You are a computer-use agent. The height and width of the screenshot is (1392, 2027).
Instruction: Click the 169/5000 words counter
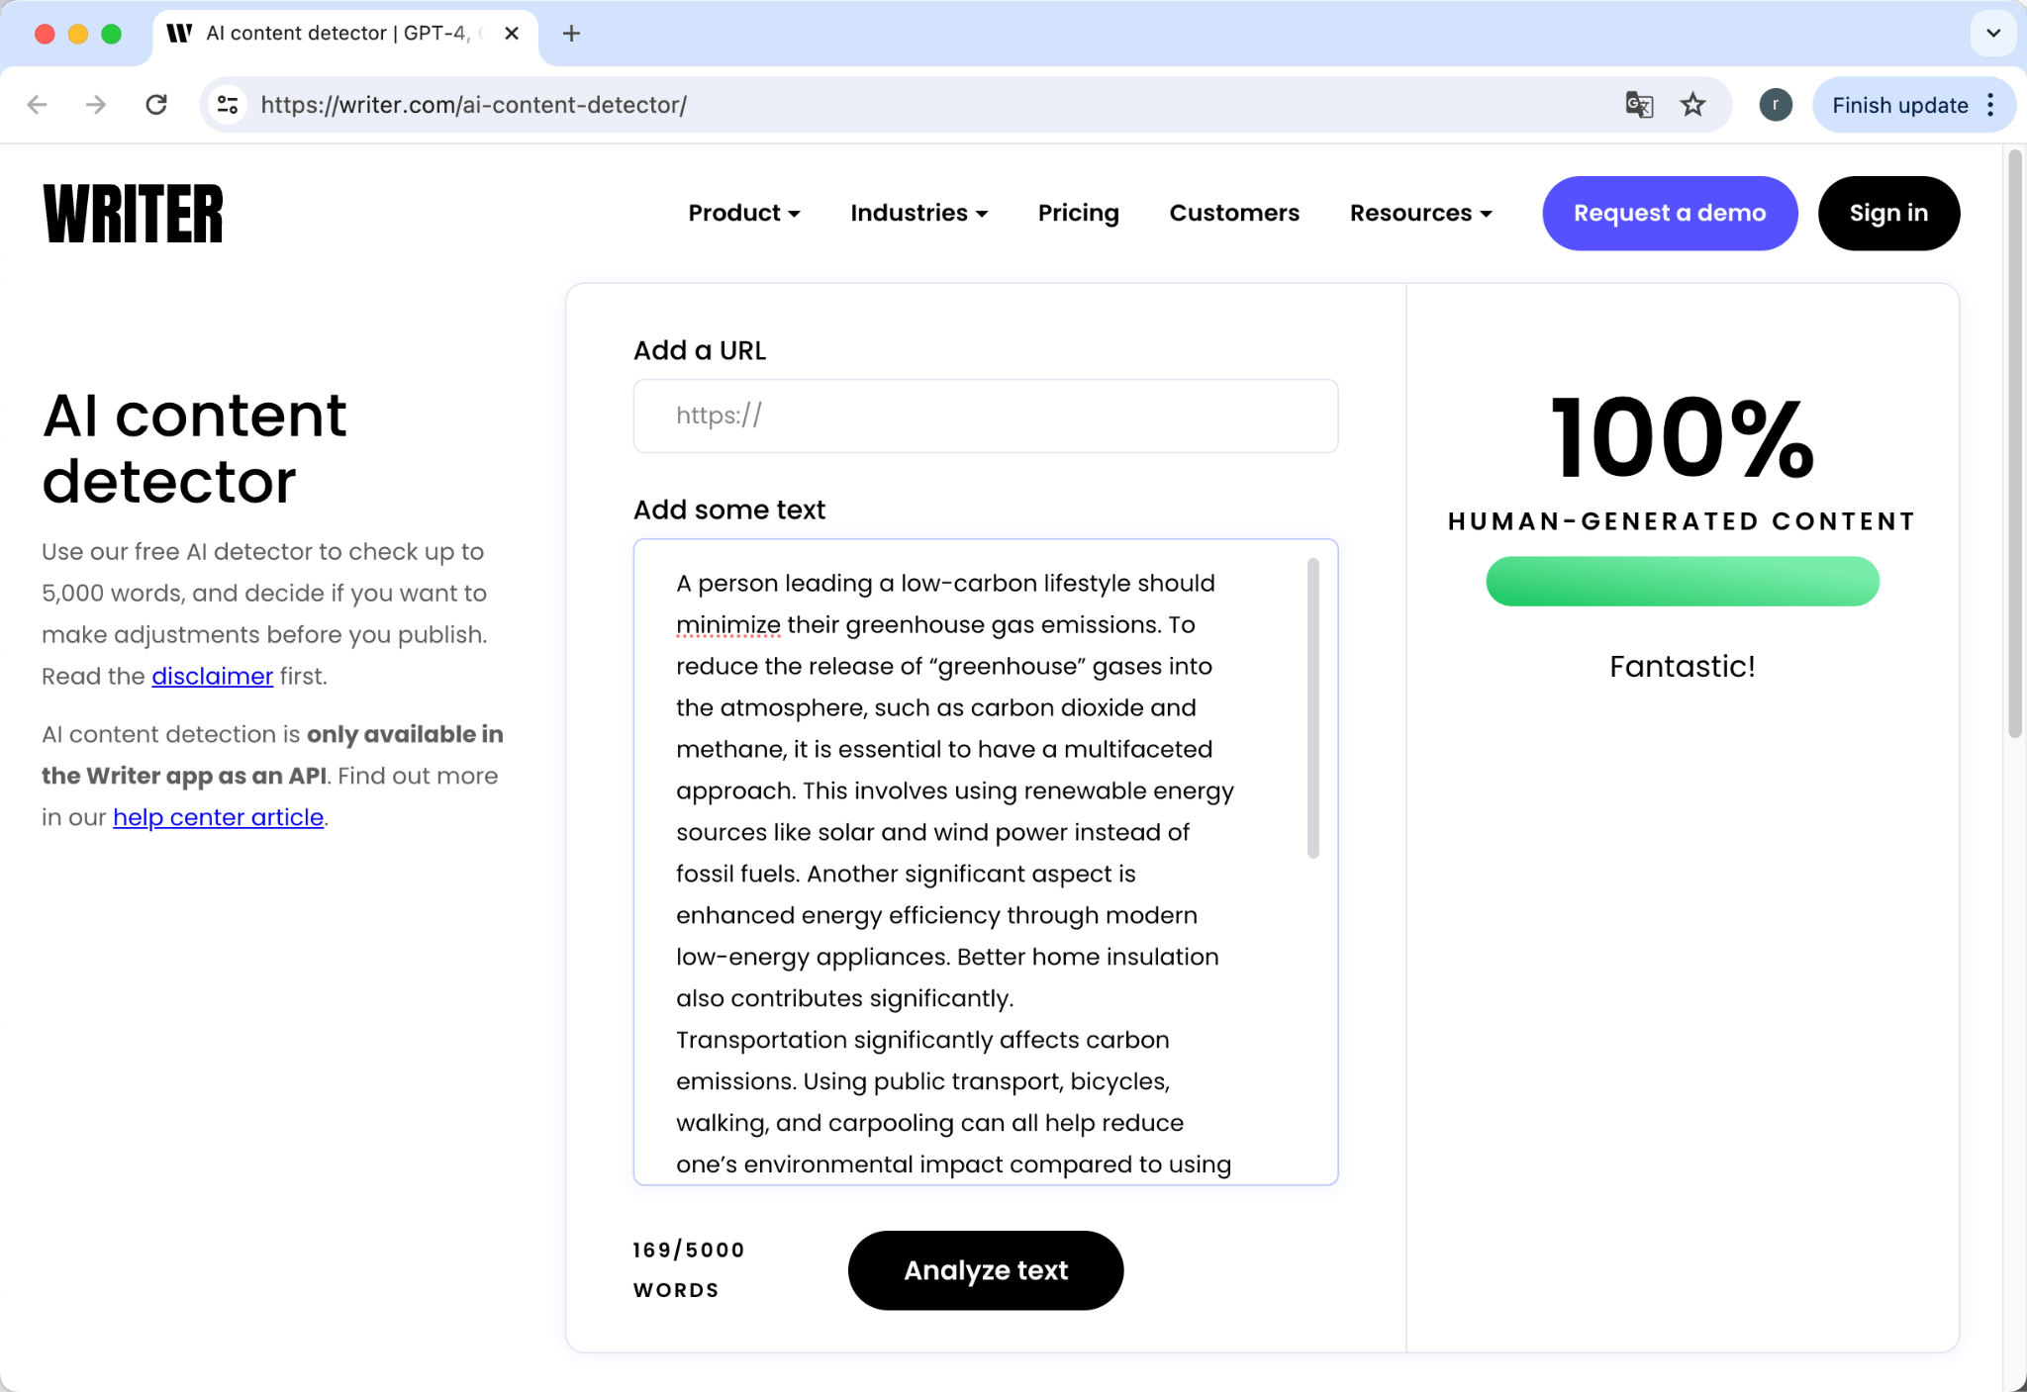click(689, 1270)
